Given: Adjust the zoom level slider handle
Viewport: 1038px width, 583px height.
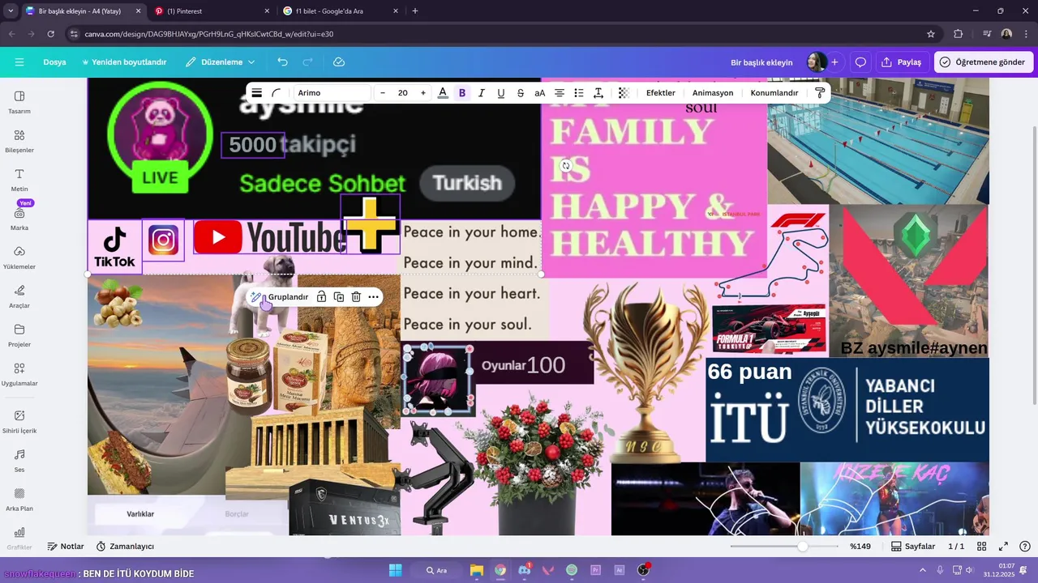Looking at the screenshot, I should [802, 547].
